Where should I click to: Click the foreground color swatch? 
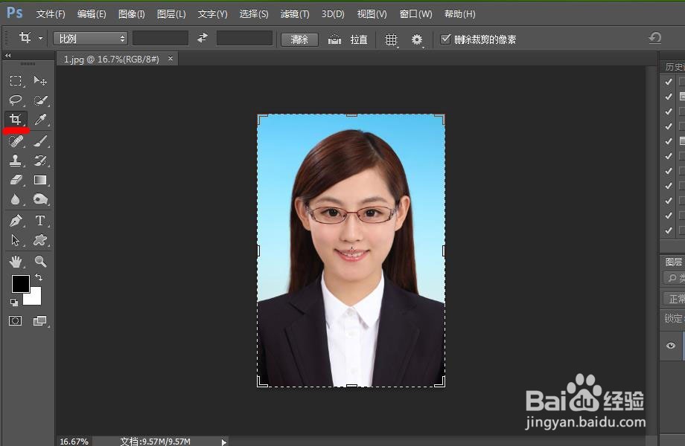coord(20,285)
